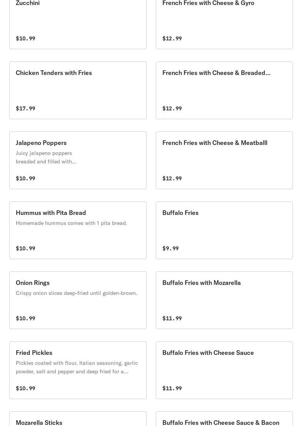Click the crispy onion slices description
This screenshot has width=302, height=426.
coord(76,293)
